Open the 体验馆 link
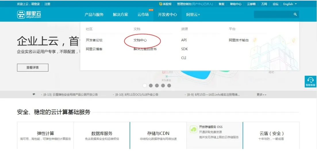Screen dimensions: 317x151 (165, 4)
